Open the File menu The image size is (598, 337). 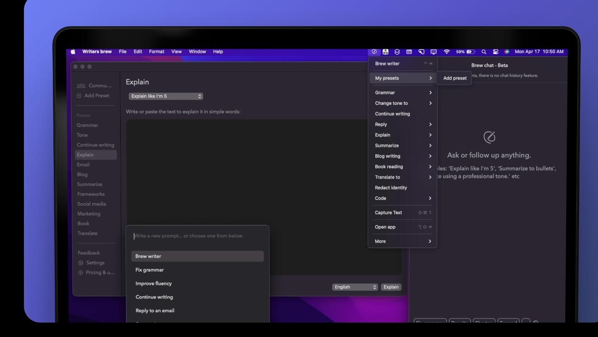(x=123, y=51)
